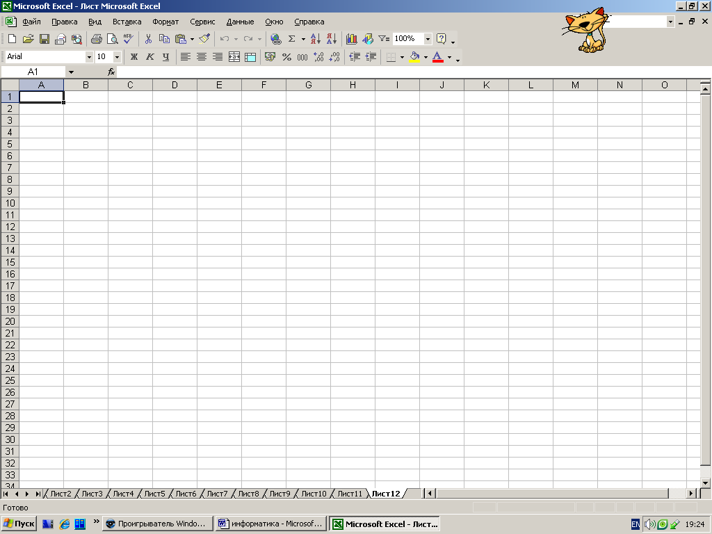Switch to информатика Microsoft Word taskbar button

271,524
